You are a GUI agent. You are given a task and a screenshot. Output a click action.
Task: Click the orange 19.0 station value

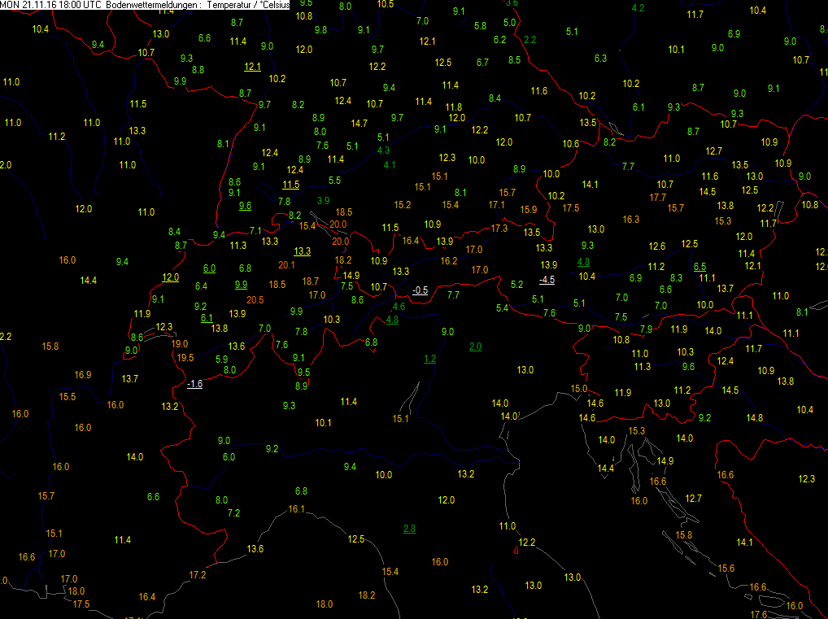tap(180, 344)
